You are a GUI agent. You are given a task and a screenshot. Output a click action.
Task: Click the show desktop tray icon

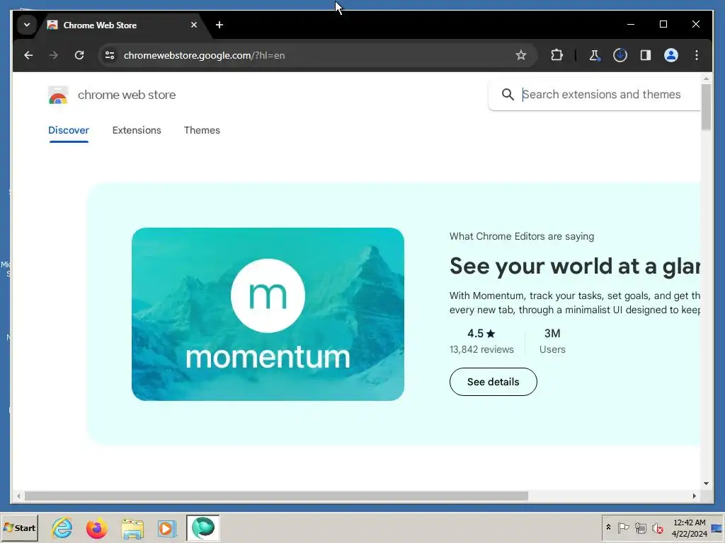pos(717,527)
